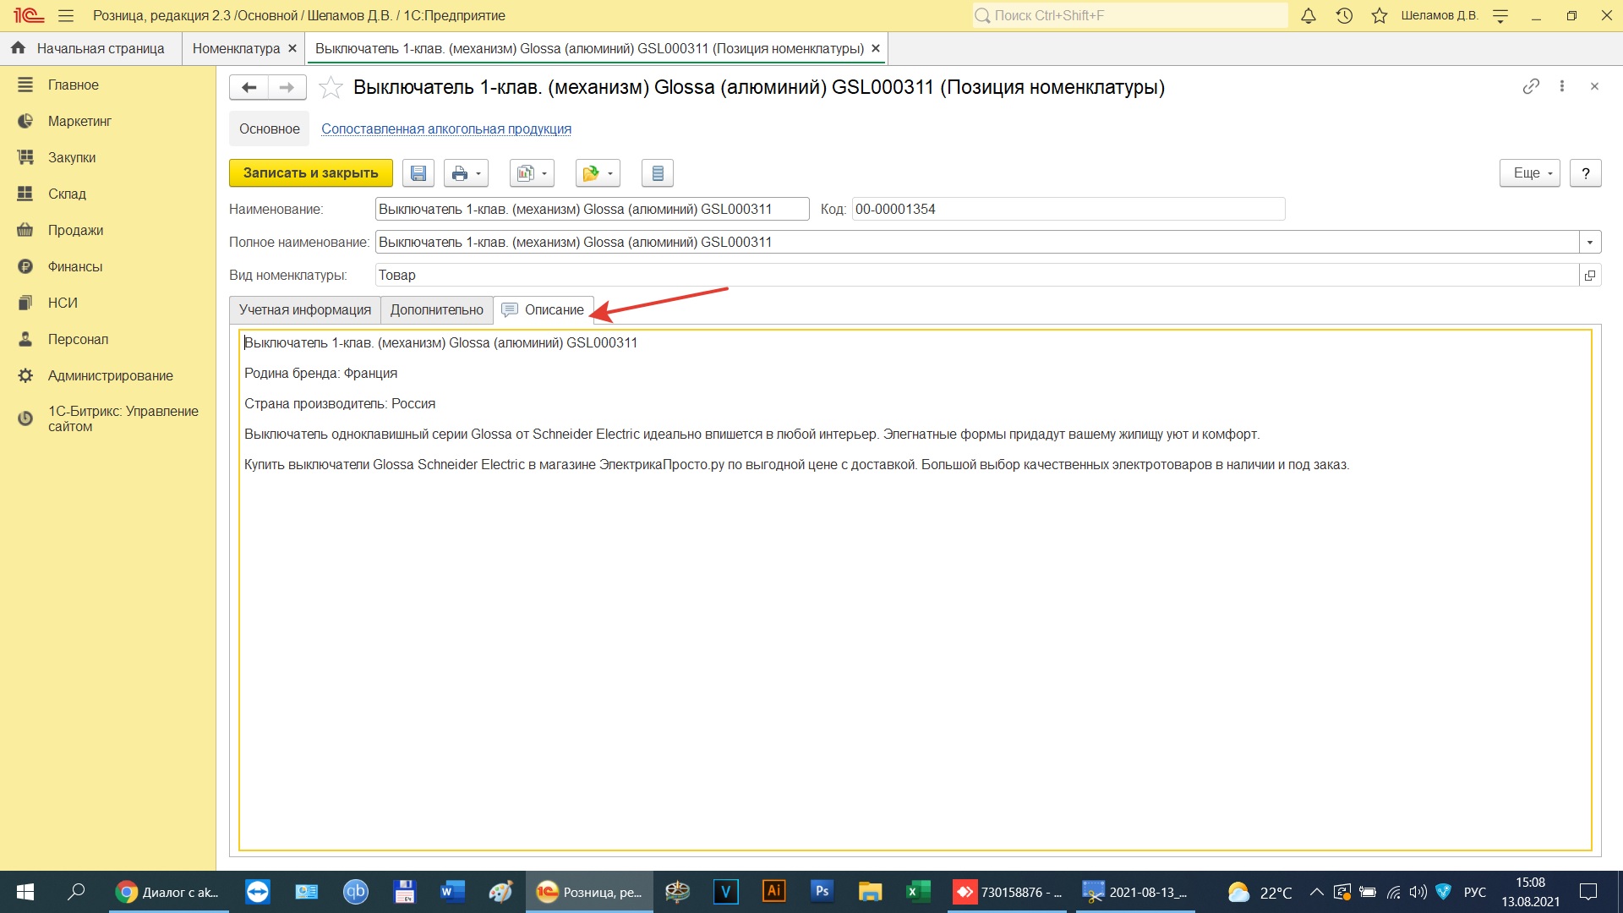Switch to Учетная информация tab
The width and height of the screenshot is (1623, 913).
[x=304, y=309]
